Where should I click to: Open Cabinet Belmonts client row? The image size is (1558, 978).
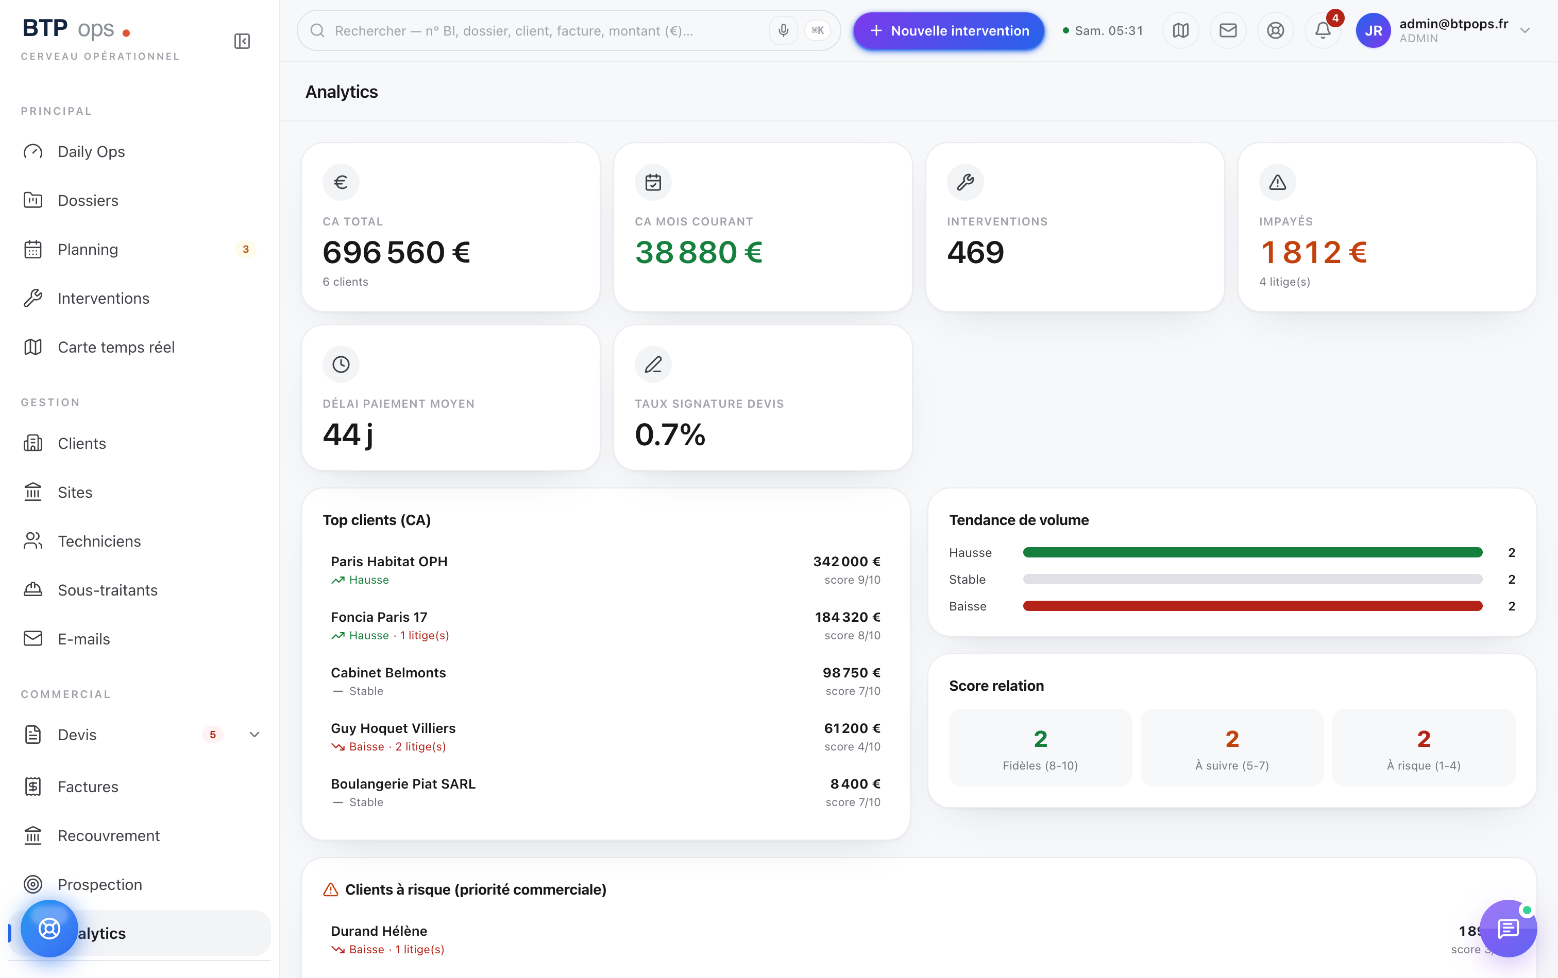[605, 682]
